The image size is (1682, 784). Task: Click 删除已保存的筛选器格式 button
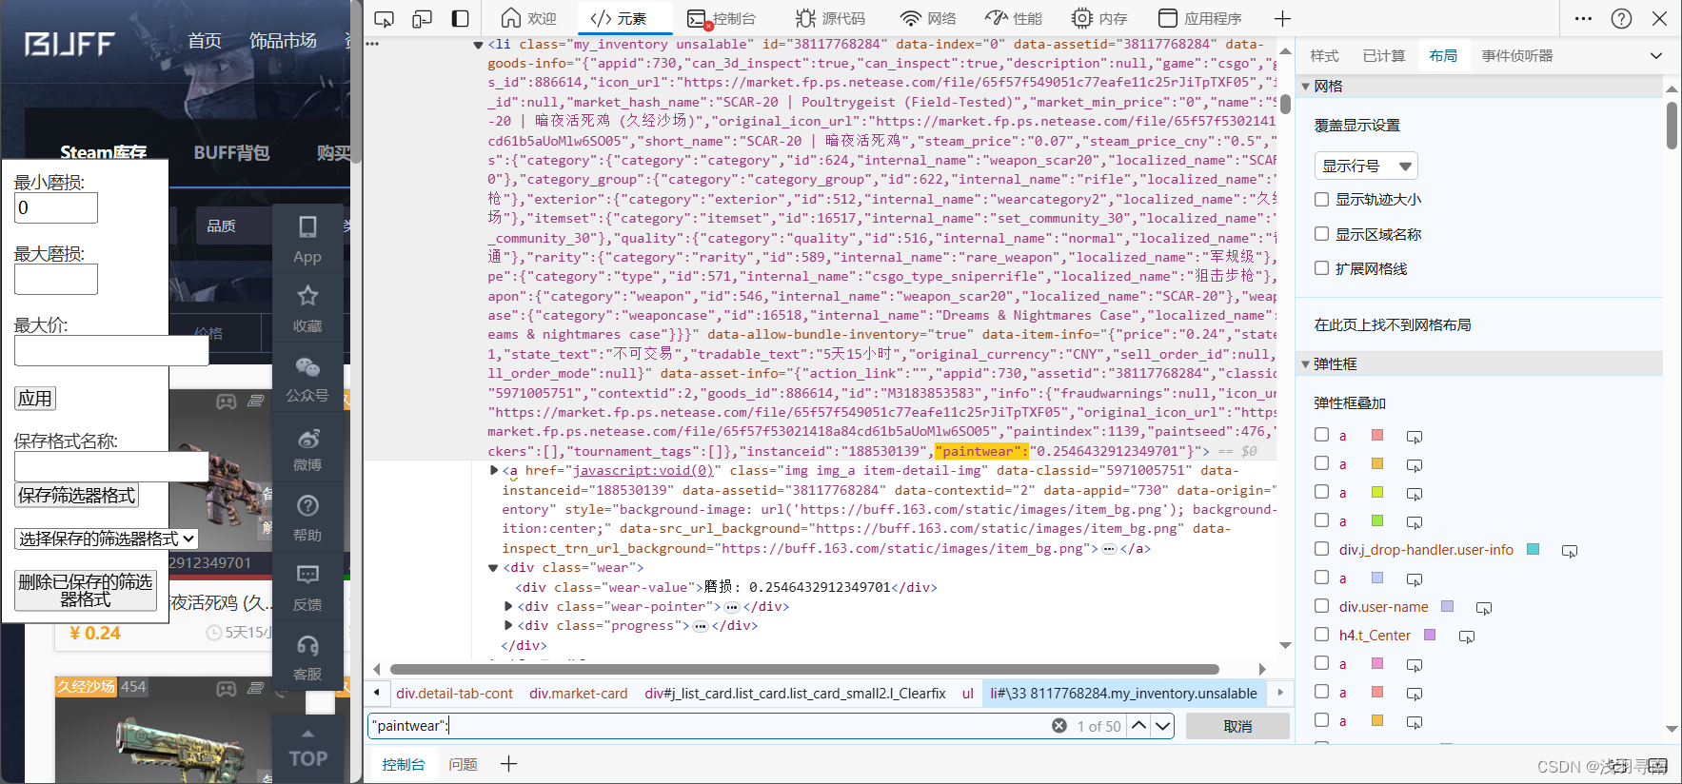point(86,590)
